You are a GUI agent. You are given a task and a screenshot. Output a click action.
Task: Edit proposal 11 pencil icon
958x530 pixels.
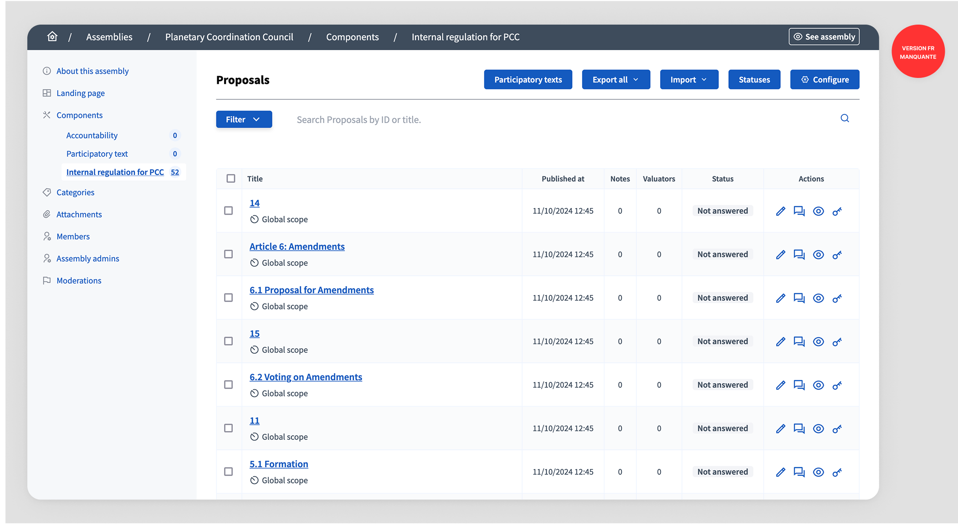780,429
